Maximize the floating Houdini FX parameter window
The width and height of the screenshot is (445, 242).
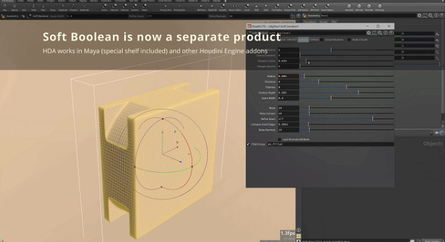click(378, 26)
